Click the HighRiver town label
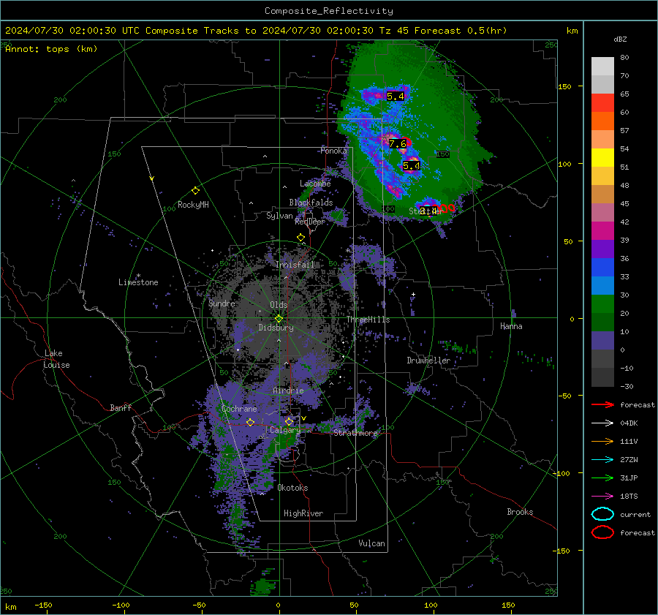The width and height of the screenshot is (658, 615). [303, 513]
